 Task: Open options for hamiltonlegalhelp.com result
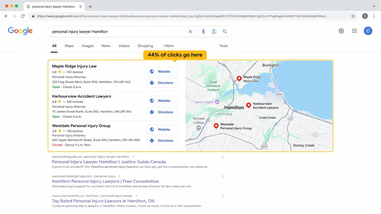point(223,177)
